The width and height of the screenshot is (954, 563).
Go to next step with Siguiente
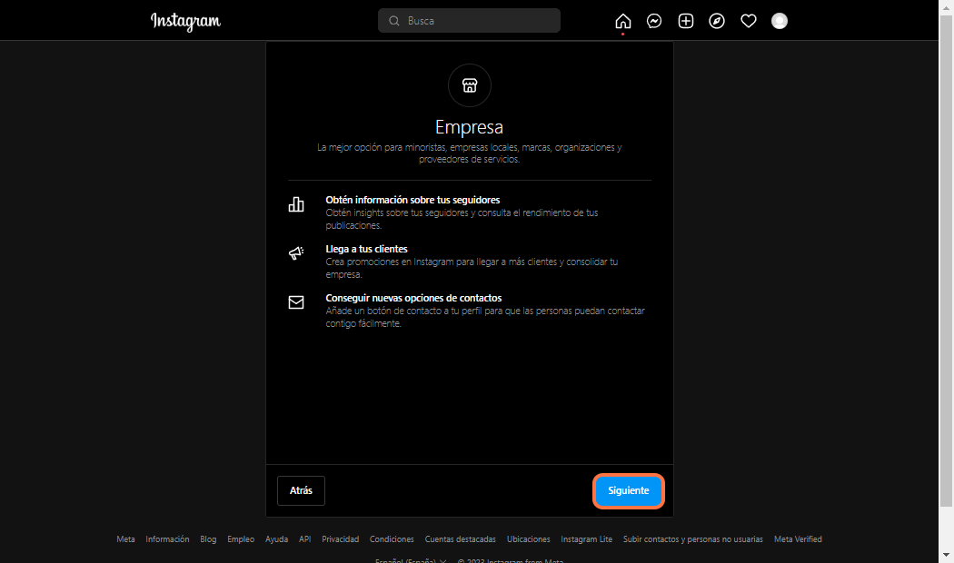(629, 490)
